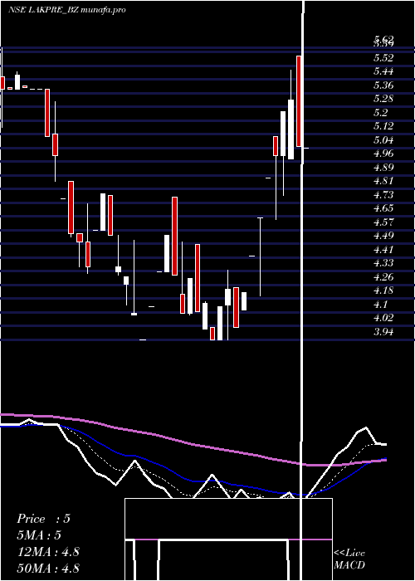This screenshot has height=581, width=415.
Task: Click the 5.44 price axis label
Action: point(383,71)
